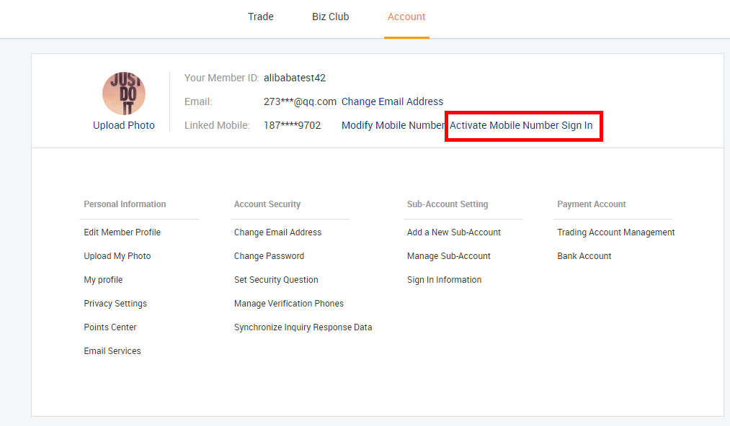Click the profile avatar photo
Viewport: 730px width, 426px height.
tap(124, 94)
